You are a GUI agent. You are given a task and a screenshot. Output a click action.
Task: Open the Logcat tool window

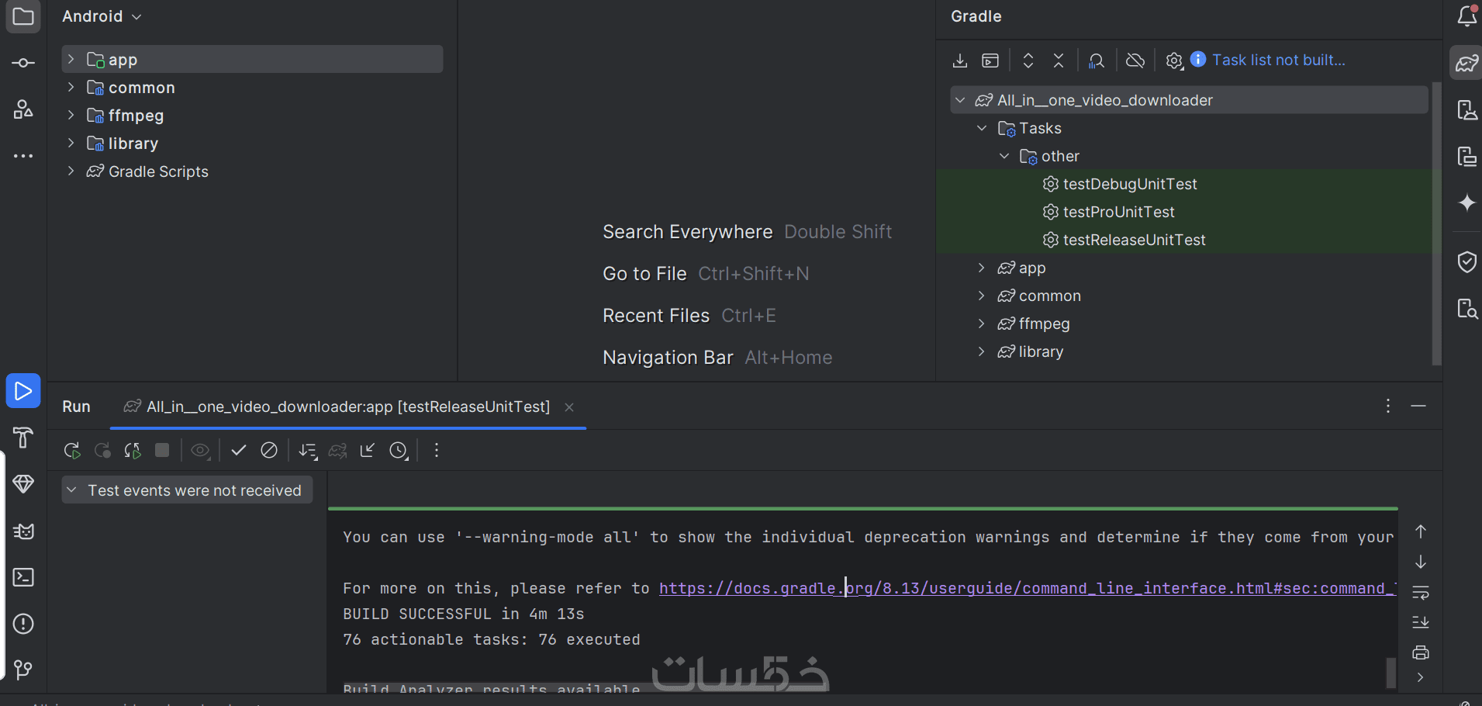coord(23,531)
